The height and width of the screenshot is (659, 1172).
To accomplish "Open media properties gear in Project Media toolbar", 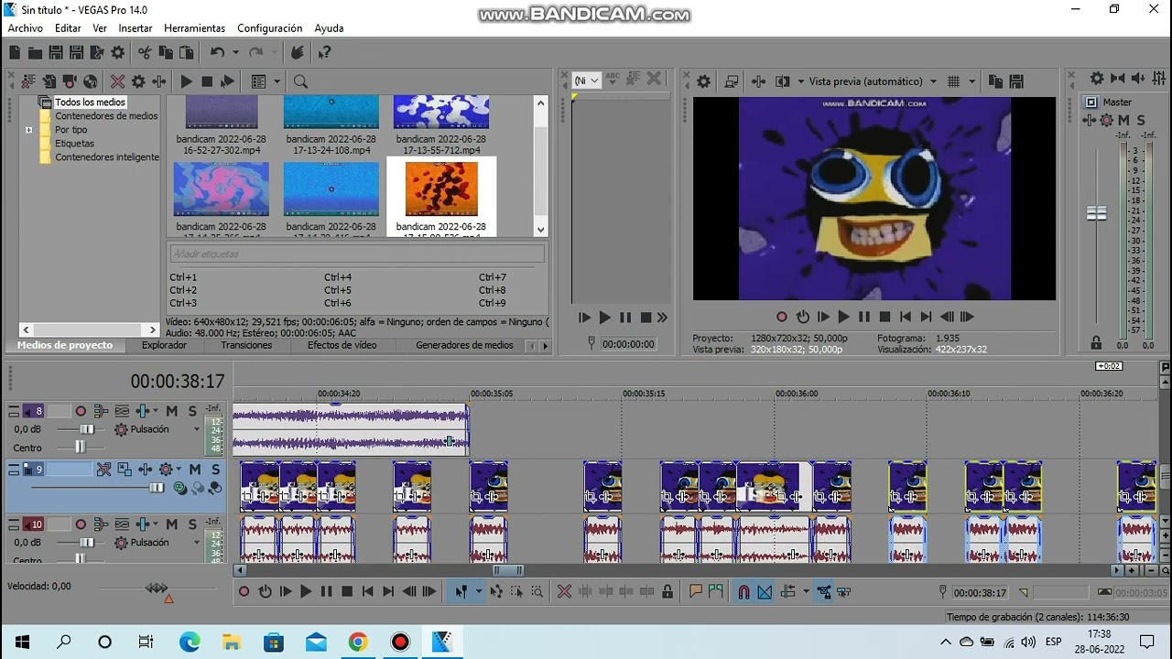I will pos(138,81).
